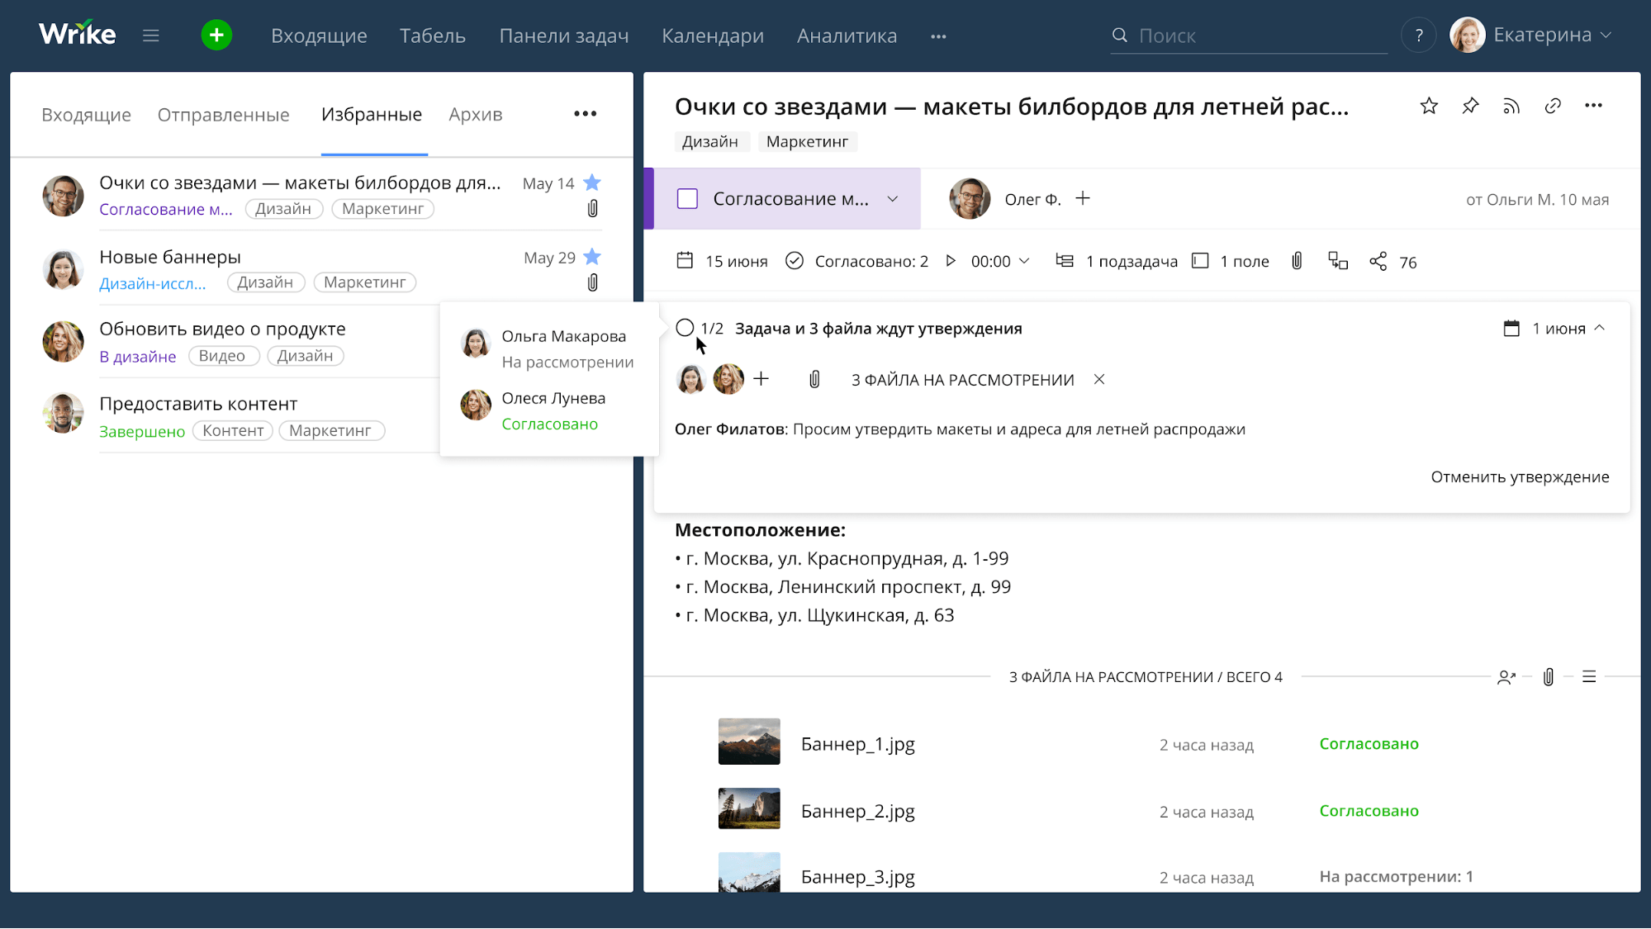This screenshot has width=1651, height=929.
Task: Start the timer play button
Action: tap(951, 261)
